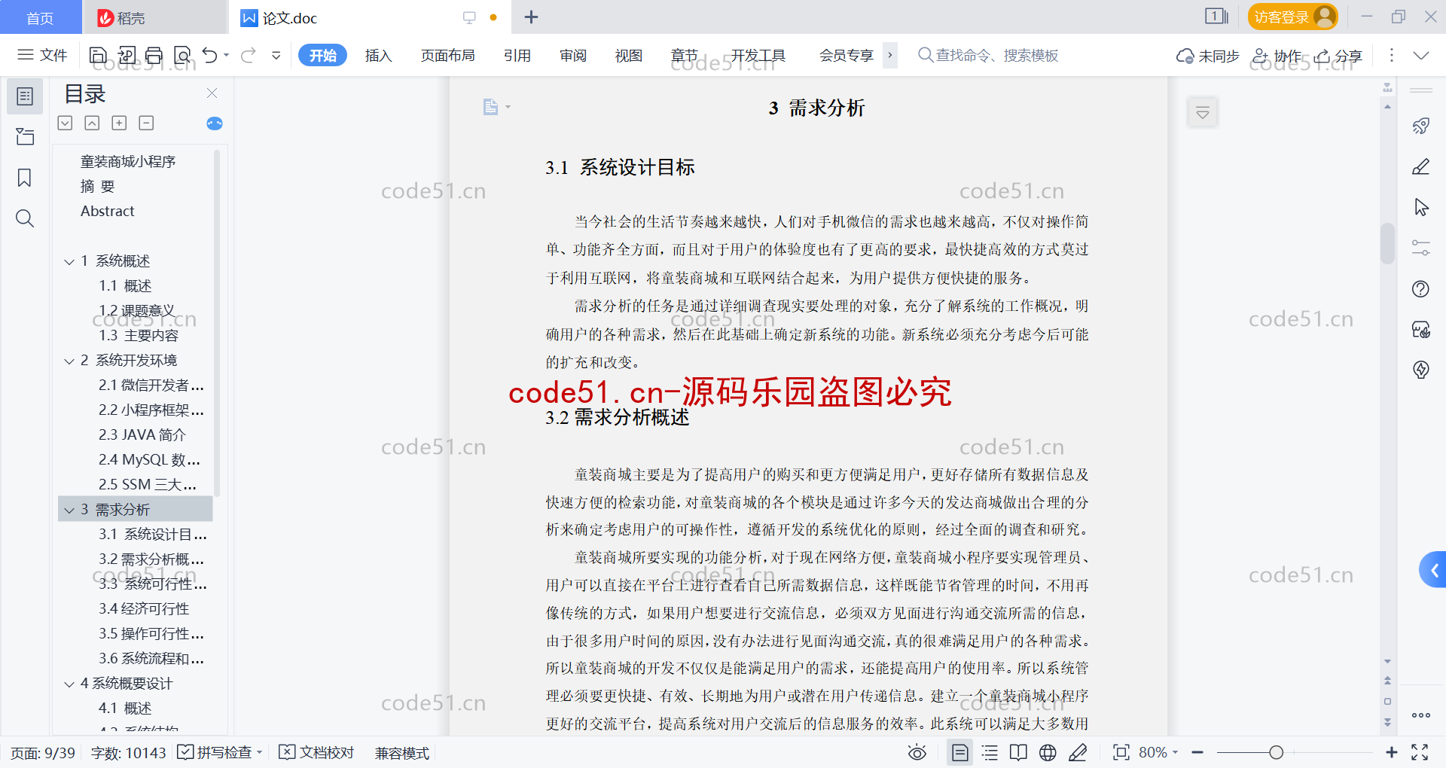Click the Print icon

pyautogui.click(x=154, y=55)
